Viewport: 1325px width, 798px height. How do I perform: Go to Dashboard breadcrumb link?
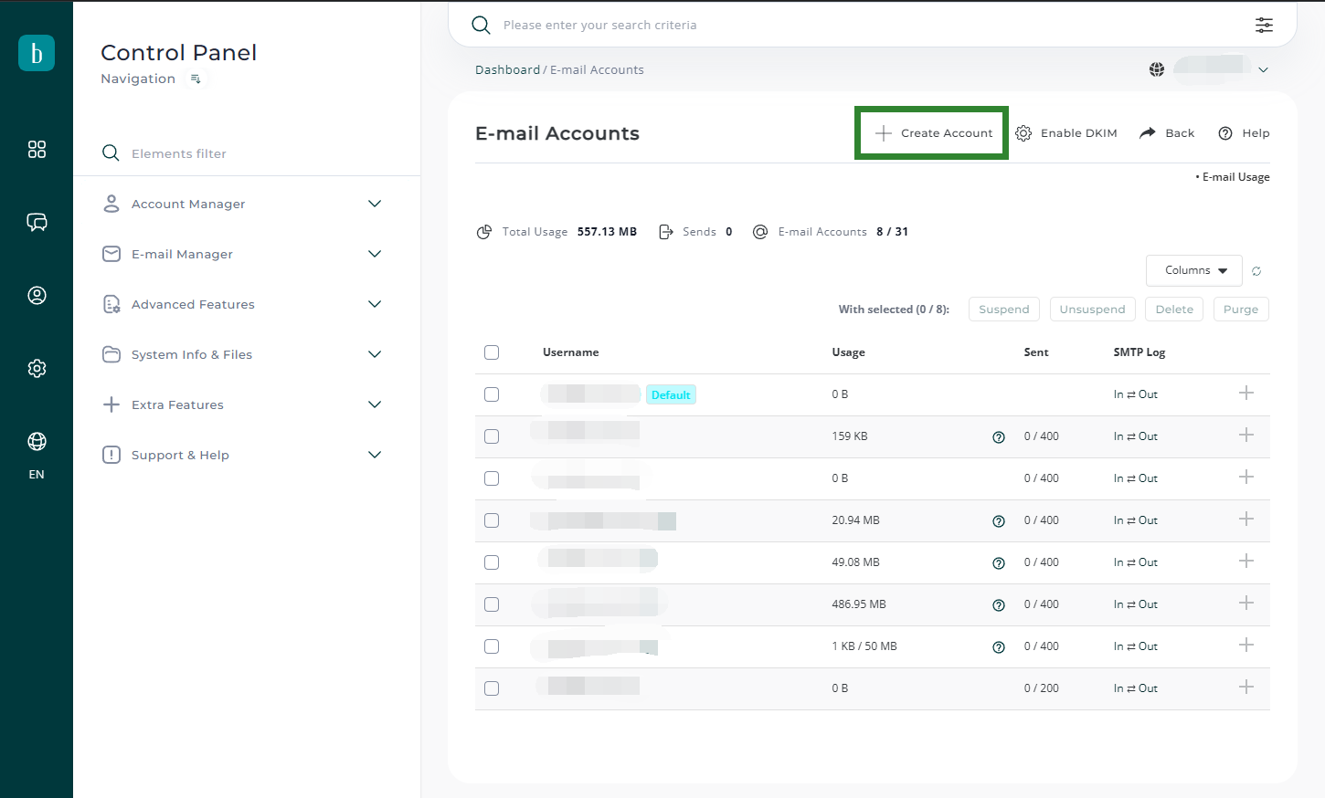pos(507,70)
